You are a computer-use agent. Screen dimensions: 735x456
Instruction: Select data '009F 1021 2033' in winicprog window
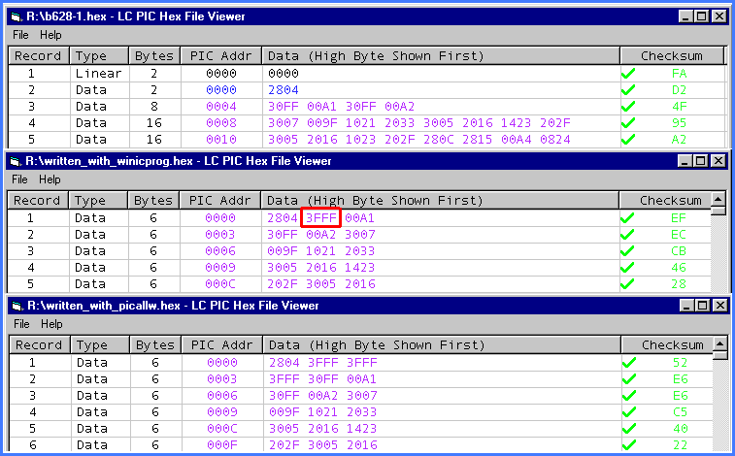click(x=321, y=251)
